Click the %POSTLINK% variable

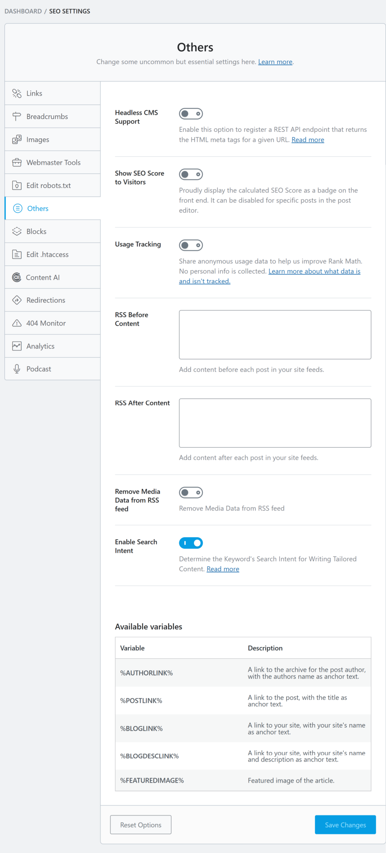(x=141, y=701)
